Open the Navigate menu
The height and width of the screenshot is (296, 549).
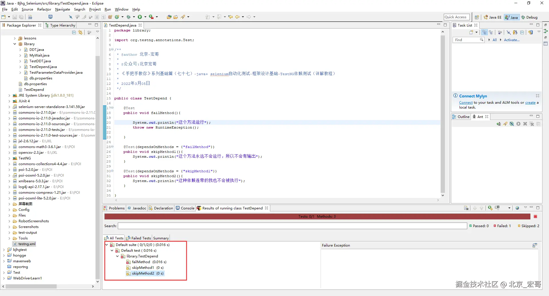point(62,9)
